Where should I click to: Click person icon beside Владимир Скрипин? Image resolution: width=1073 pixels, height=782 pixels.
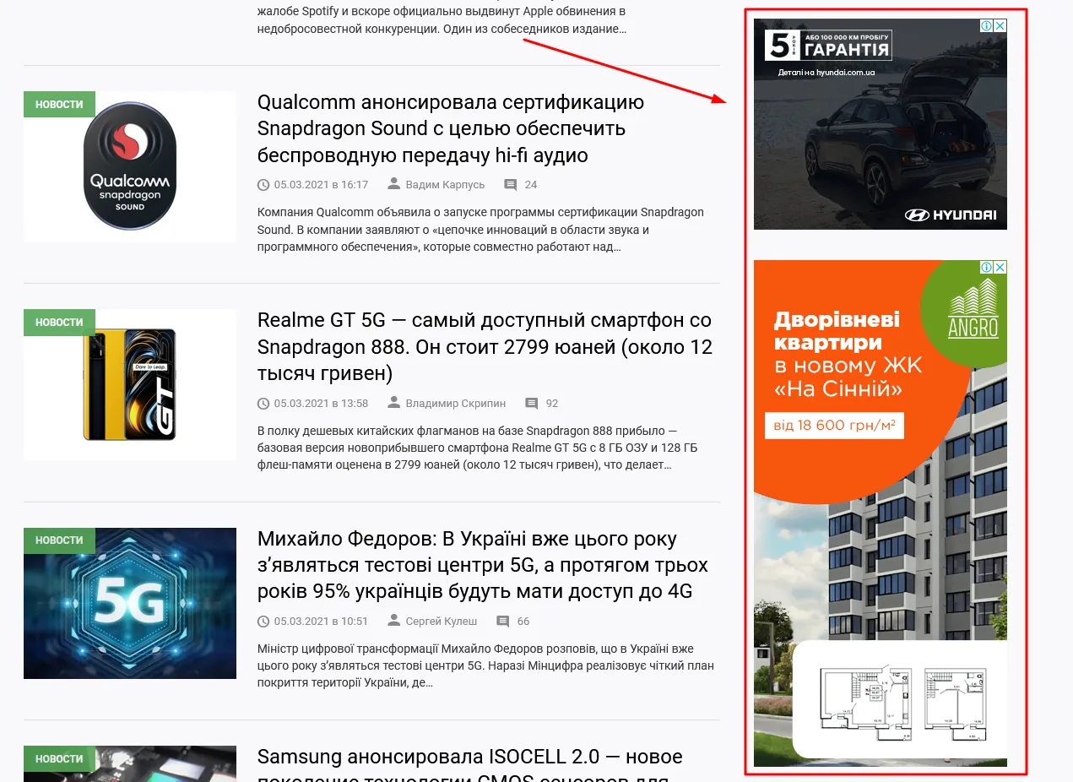coord(393,403)
